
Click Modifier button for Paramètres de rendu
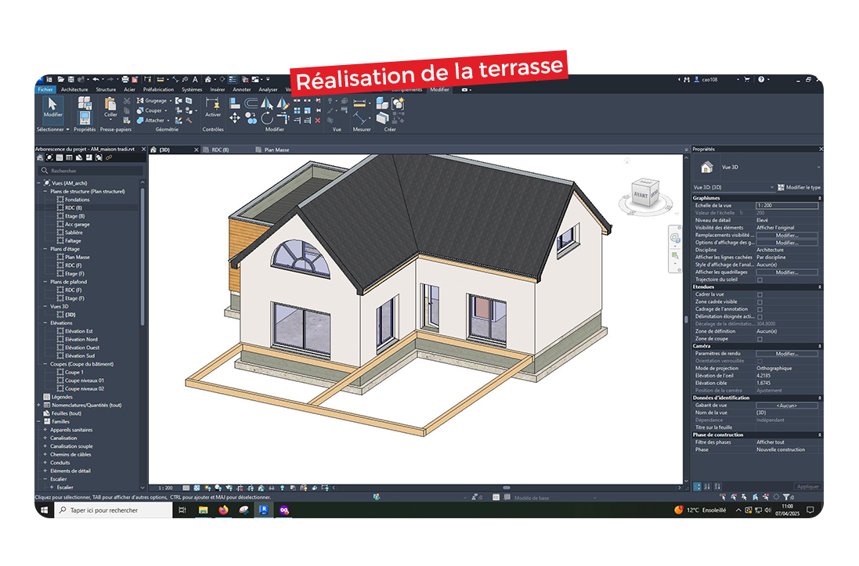pyautogui.click(x=787, y=353)
